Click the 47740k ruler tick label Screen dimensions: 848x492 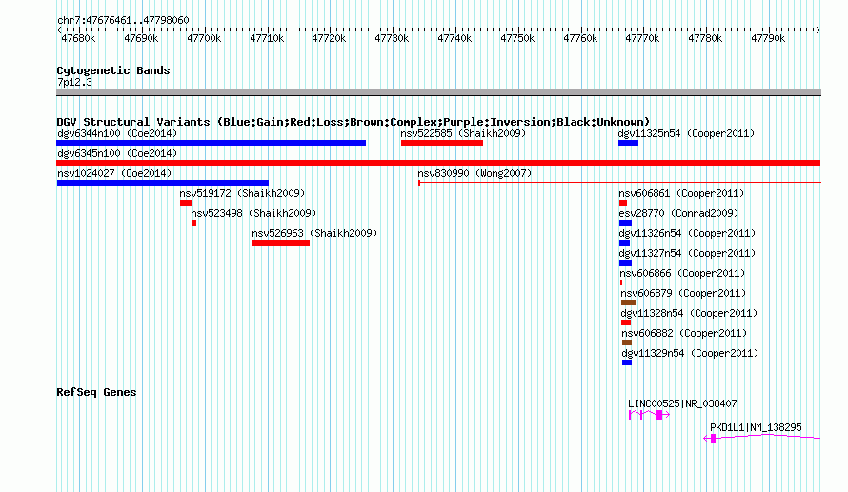click(454, 38)
